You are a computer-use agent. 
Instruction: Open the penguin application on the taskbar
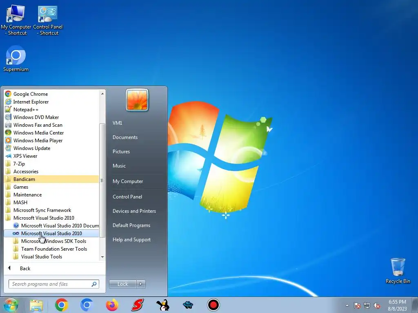162,305
